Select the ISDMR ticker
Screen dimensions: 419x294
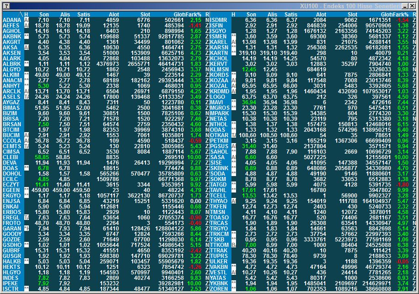218,20
